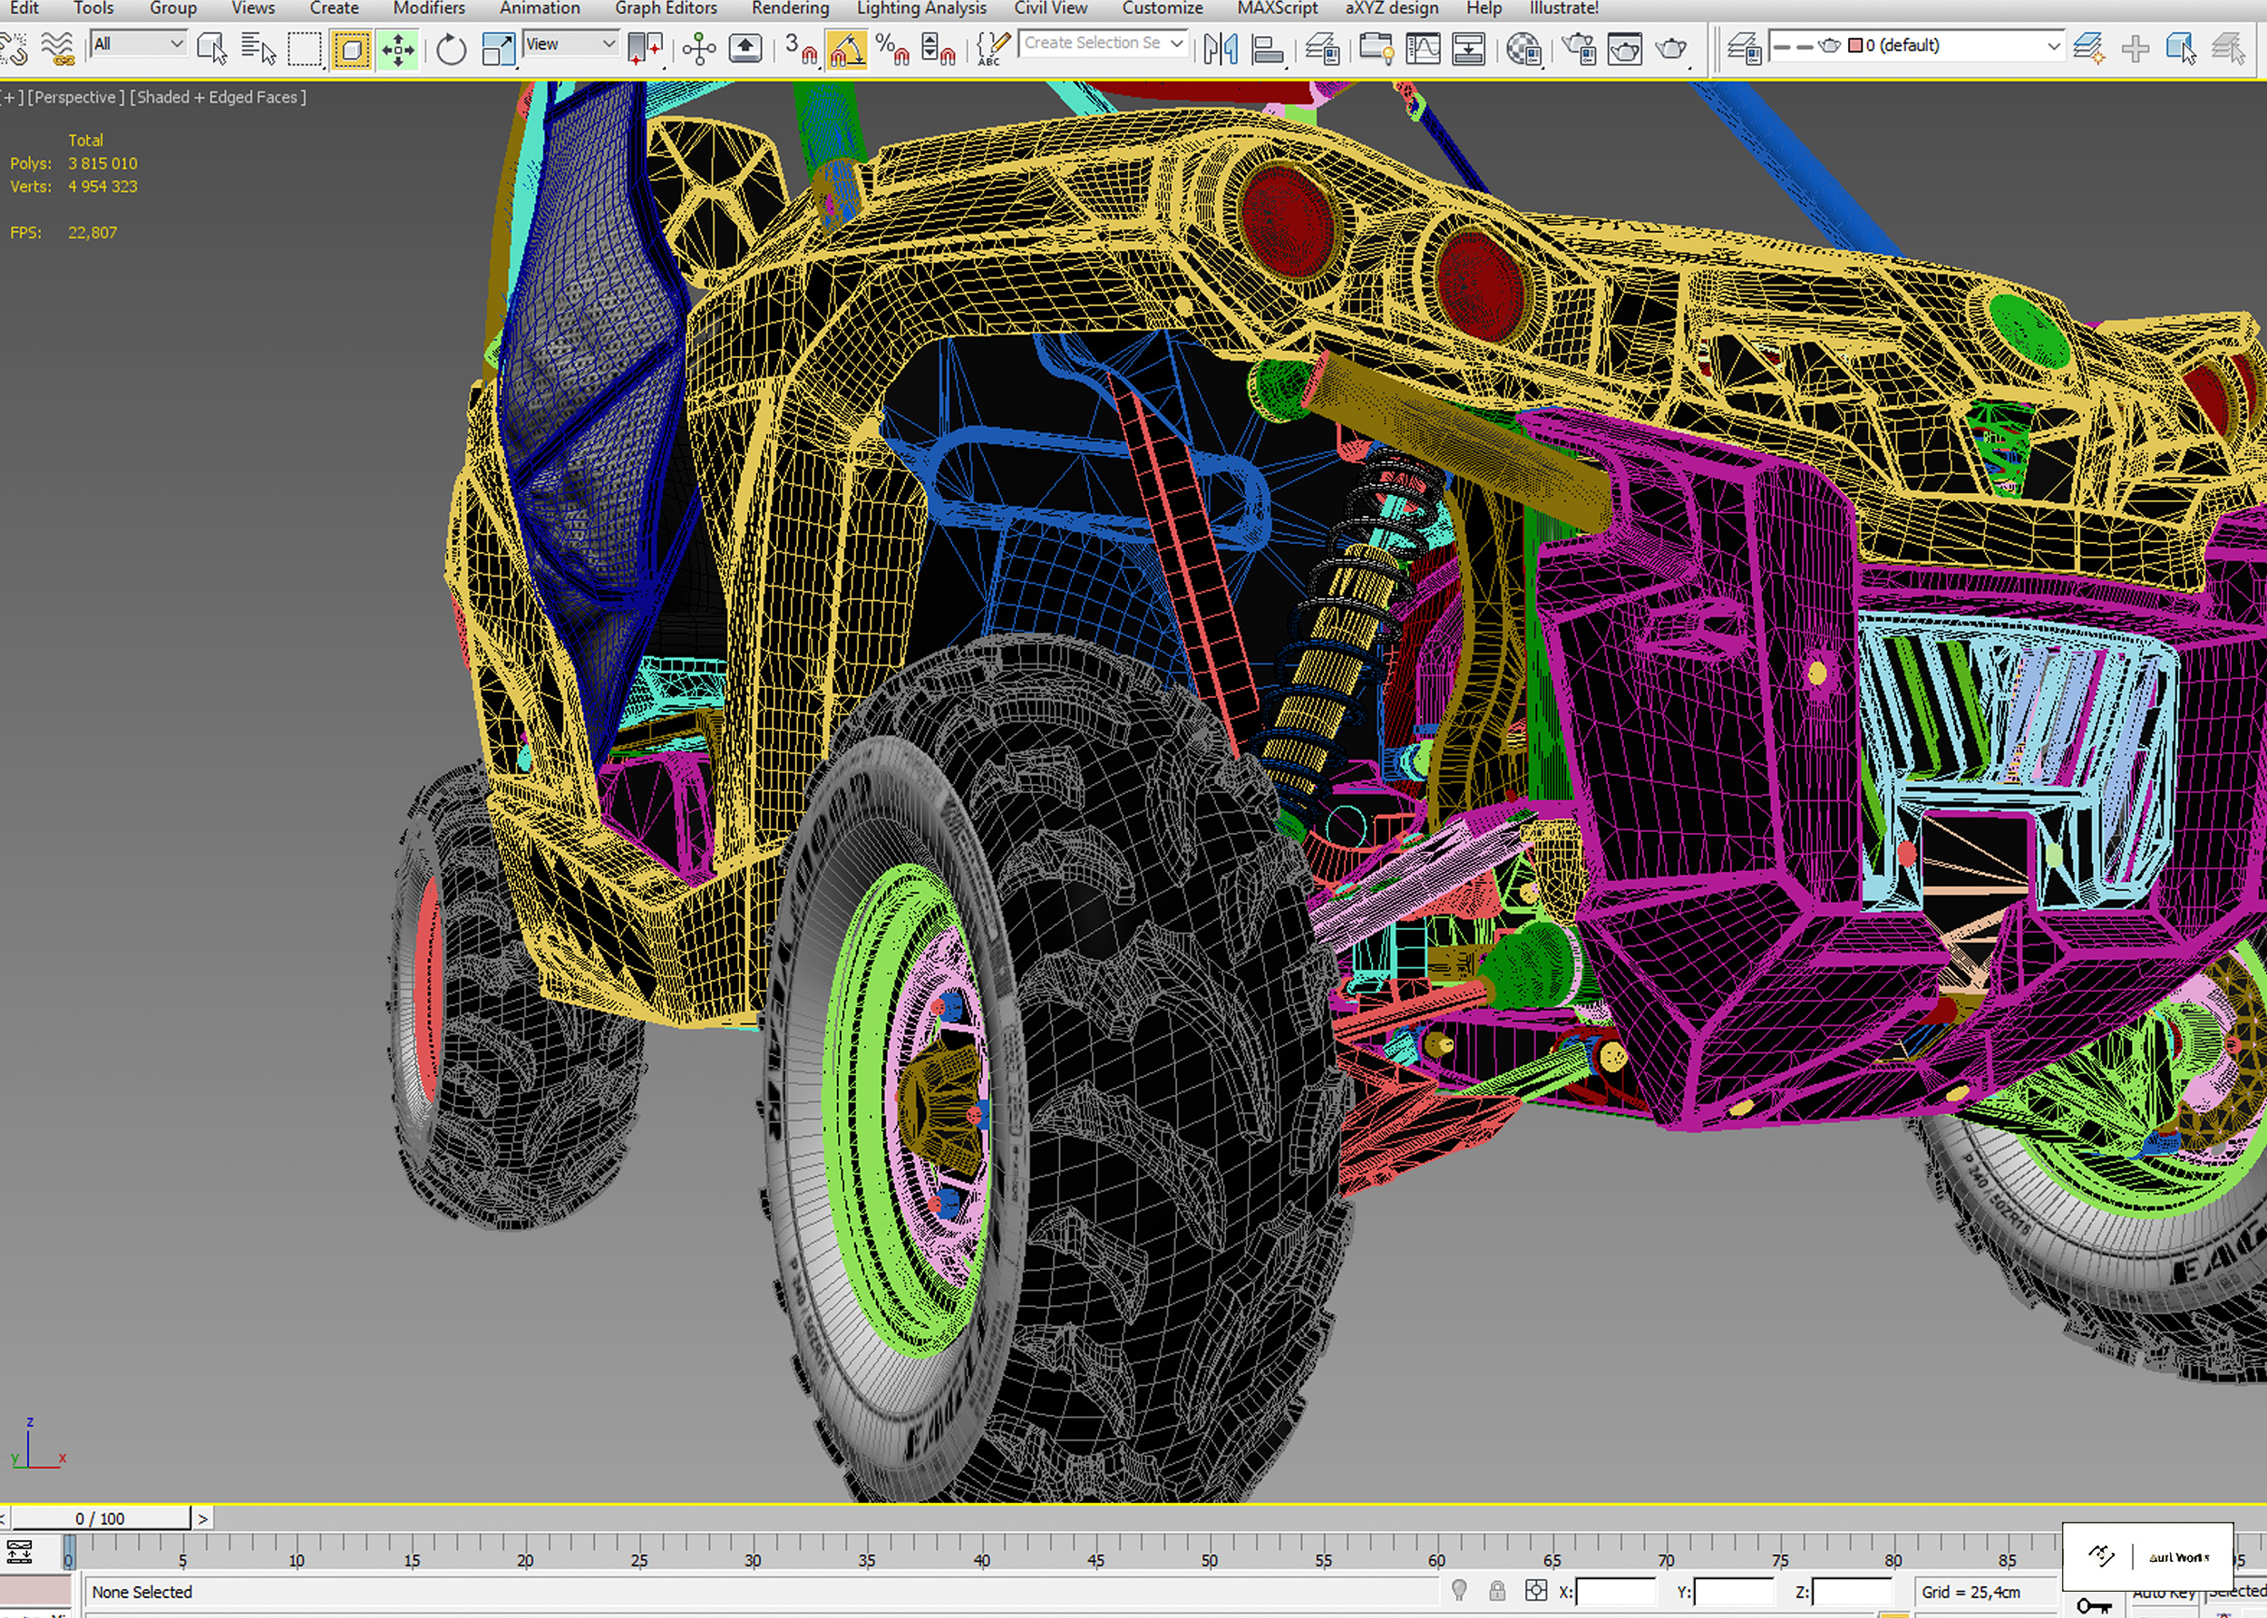Open the Select by Name dialog
Screen dimensions: 2267x1618
[x=258, y=48]
